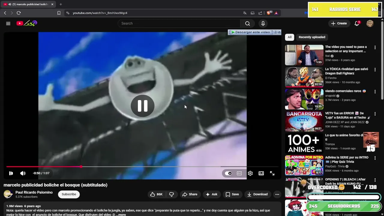Viewport: 384px width, 216px height.
Task: Click the pause button in player controls
Action: pyautogui.click(x=11, y=173)
